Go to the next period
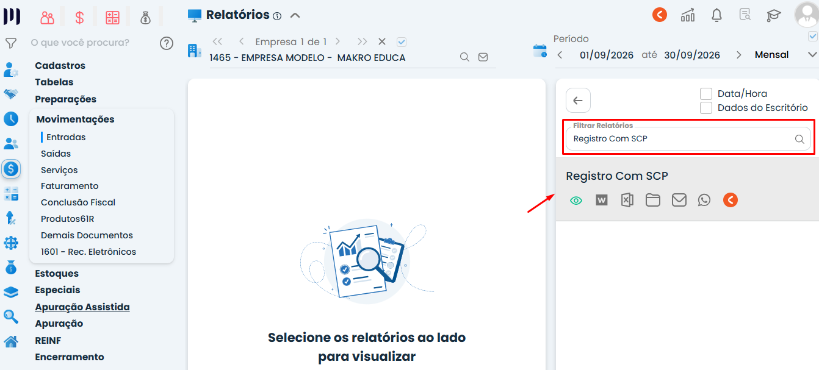Image resolution: width=819 pixels, height=370 pixels. [739, 55]
